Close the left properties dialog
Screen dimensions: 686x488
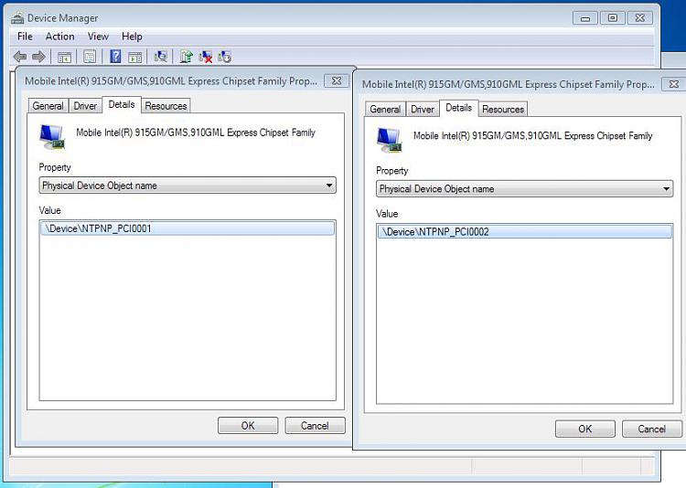click(337, 81)
